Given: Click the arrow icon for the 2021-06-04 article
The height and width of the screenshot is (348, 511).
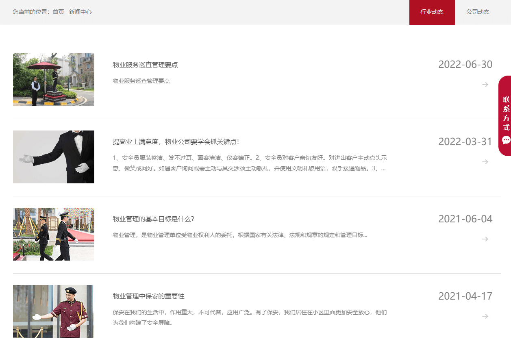Looking at the screenshot, I should click(x=485, y=239).
